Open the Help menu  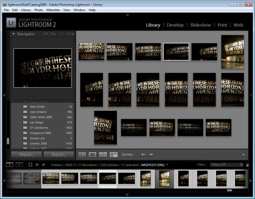click(x=92, y=10)
